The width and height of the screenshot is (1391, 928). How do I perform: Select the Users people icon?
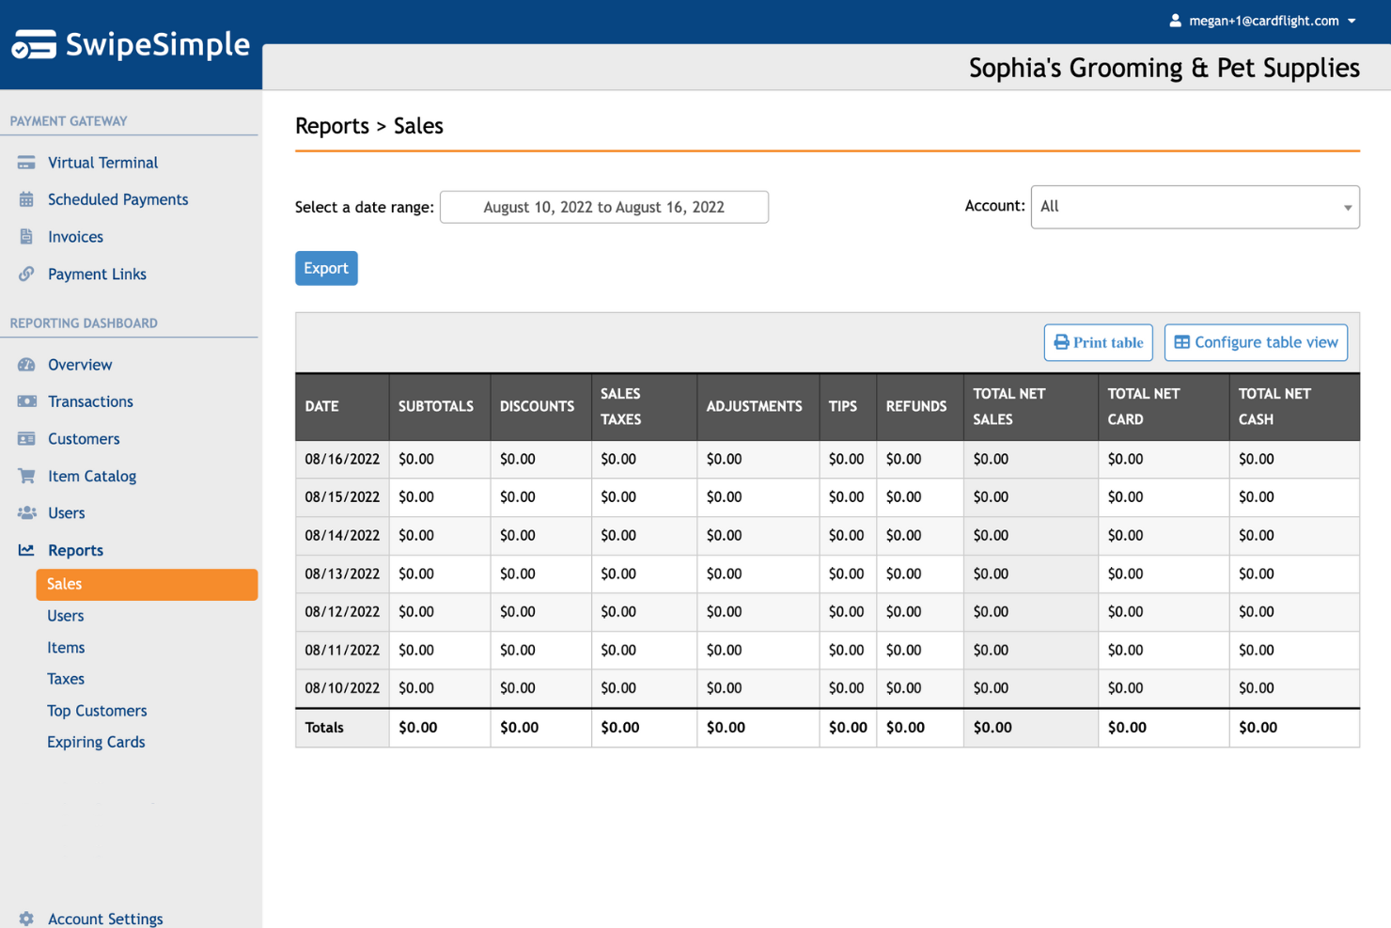(25, 512)
